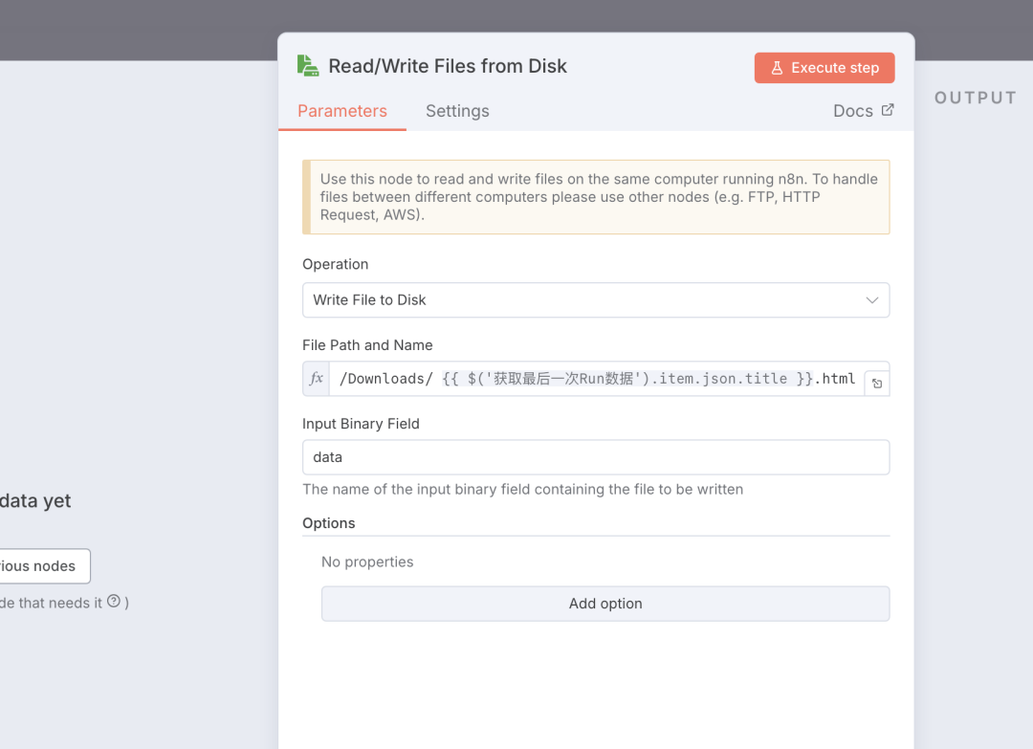The height and width of the screenshot is (749, 1033).
Task: Expand Add option to list available options
Action: 604,604
